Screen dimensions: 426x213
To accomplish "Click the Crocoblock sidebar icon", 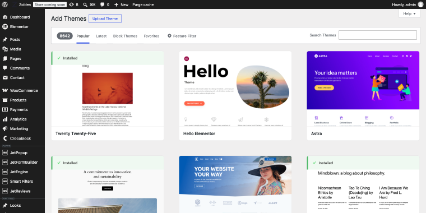I will point(5,138).
